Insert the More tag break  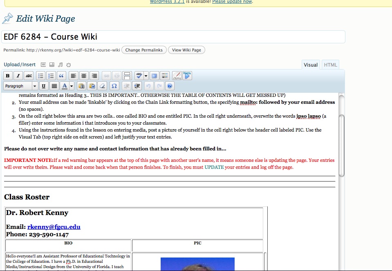[x=127, y=76]
